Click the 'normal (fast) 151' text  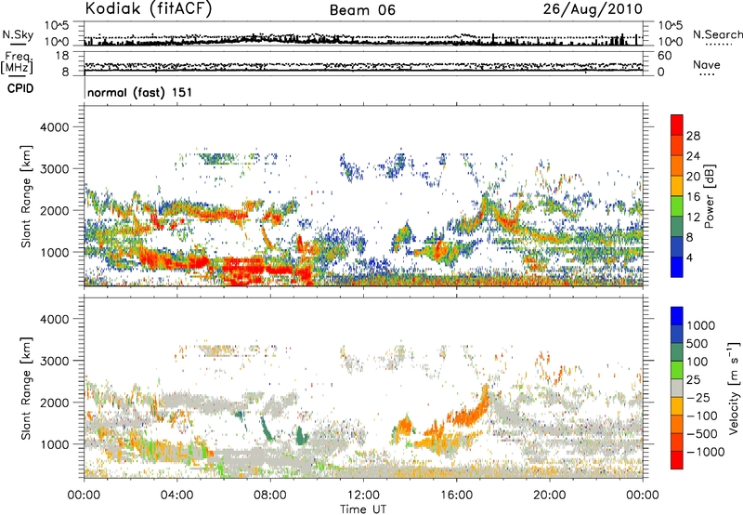click(140, 92)
